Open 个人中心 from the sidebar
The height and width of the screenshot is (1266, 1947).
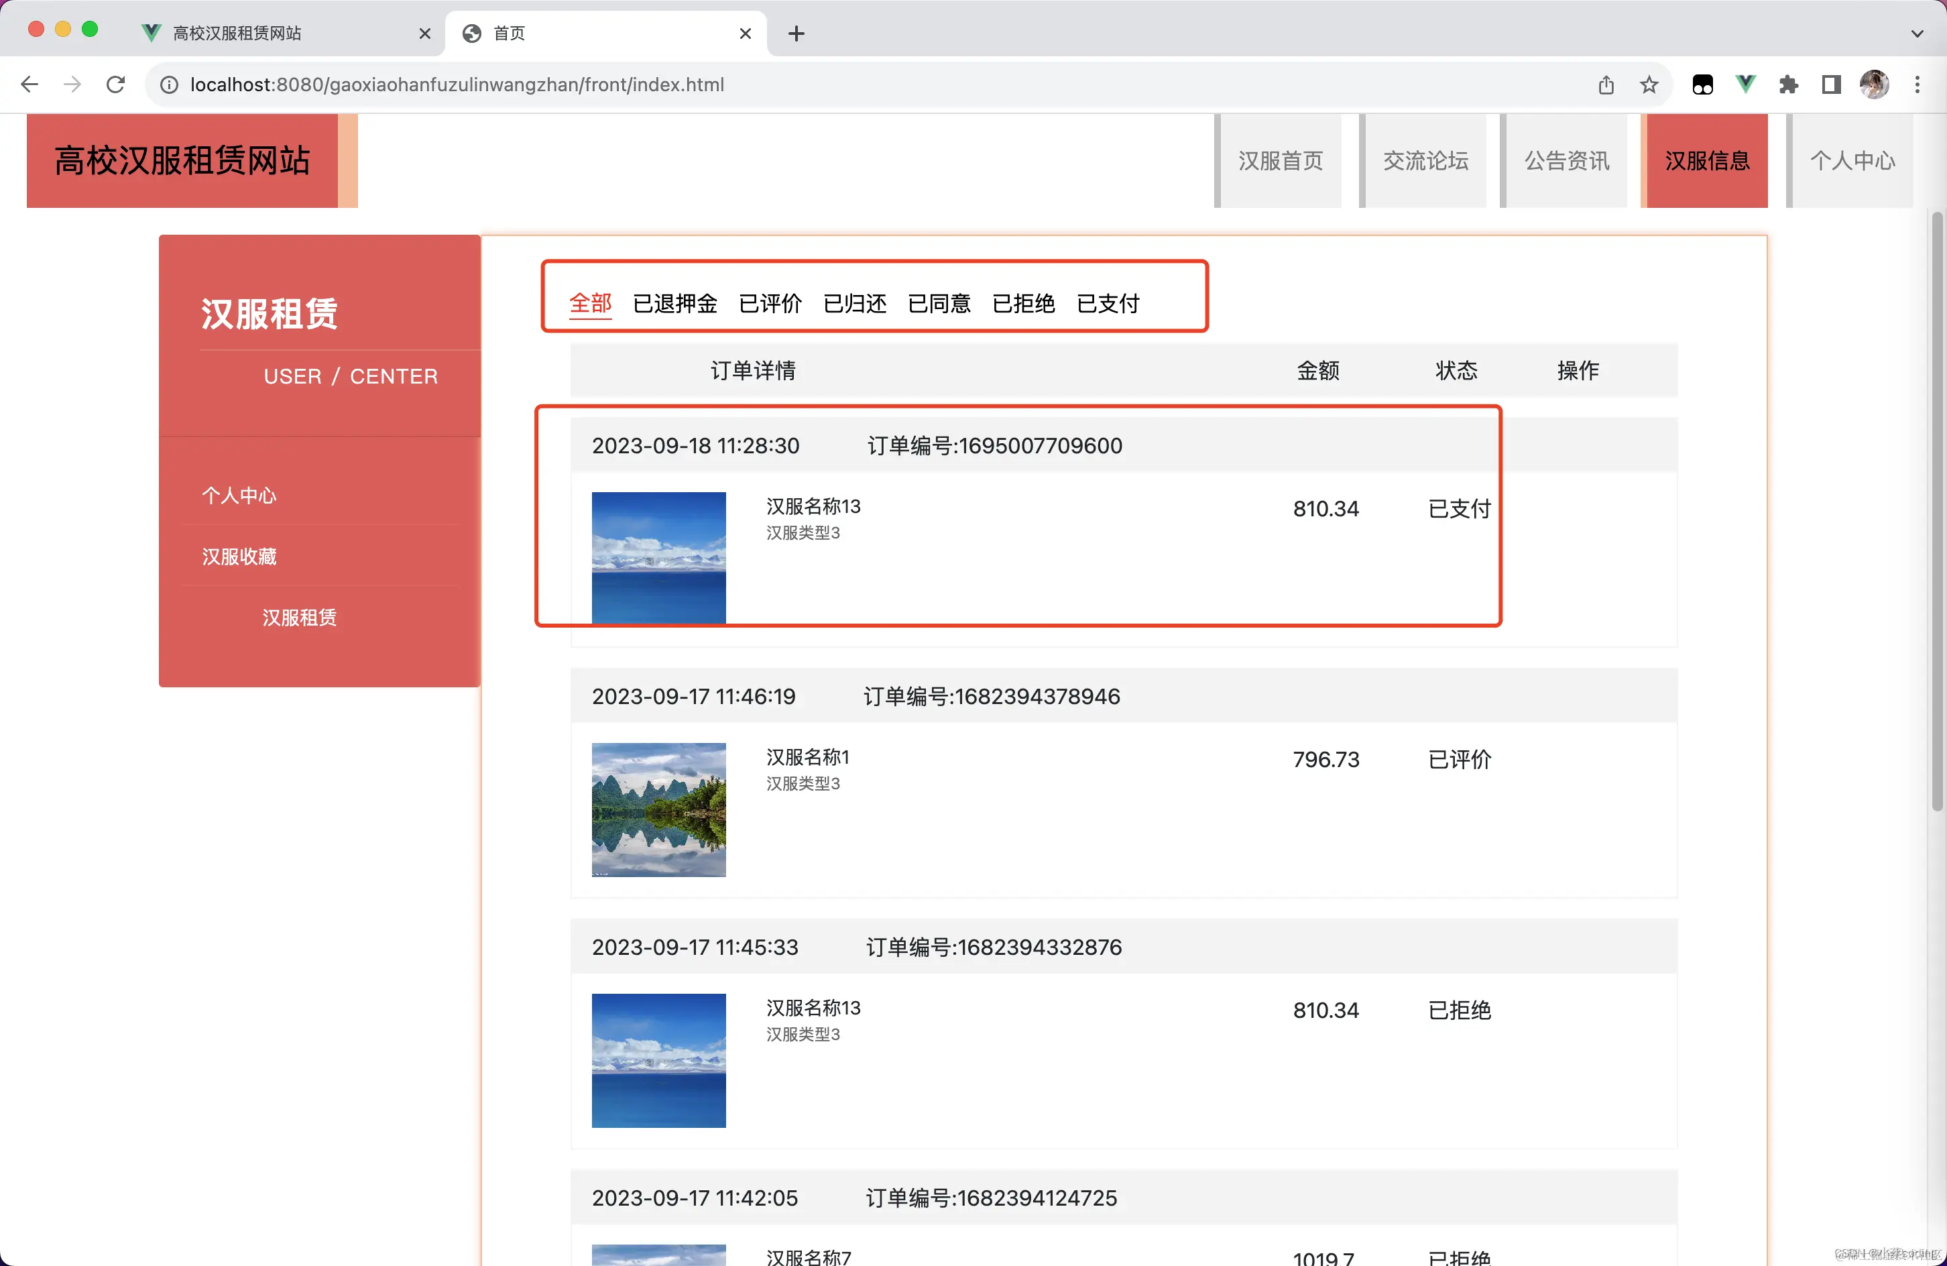point(239,495)
